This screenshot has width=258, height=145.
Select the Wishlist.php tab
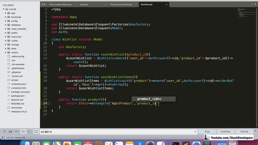point(146,4)
